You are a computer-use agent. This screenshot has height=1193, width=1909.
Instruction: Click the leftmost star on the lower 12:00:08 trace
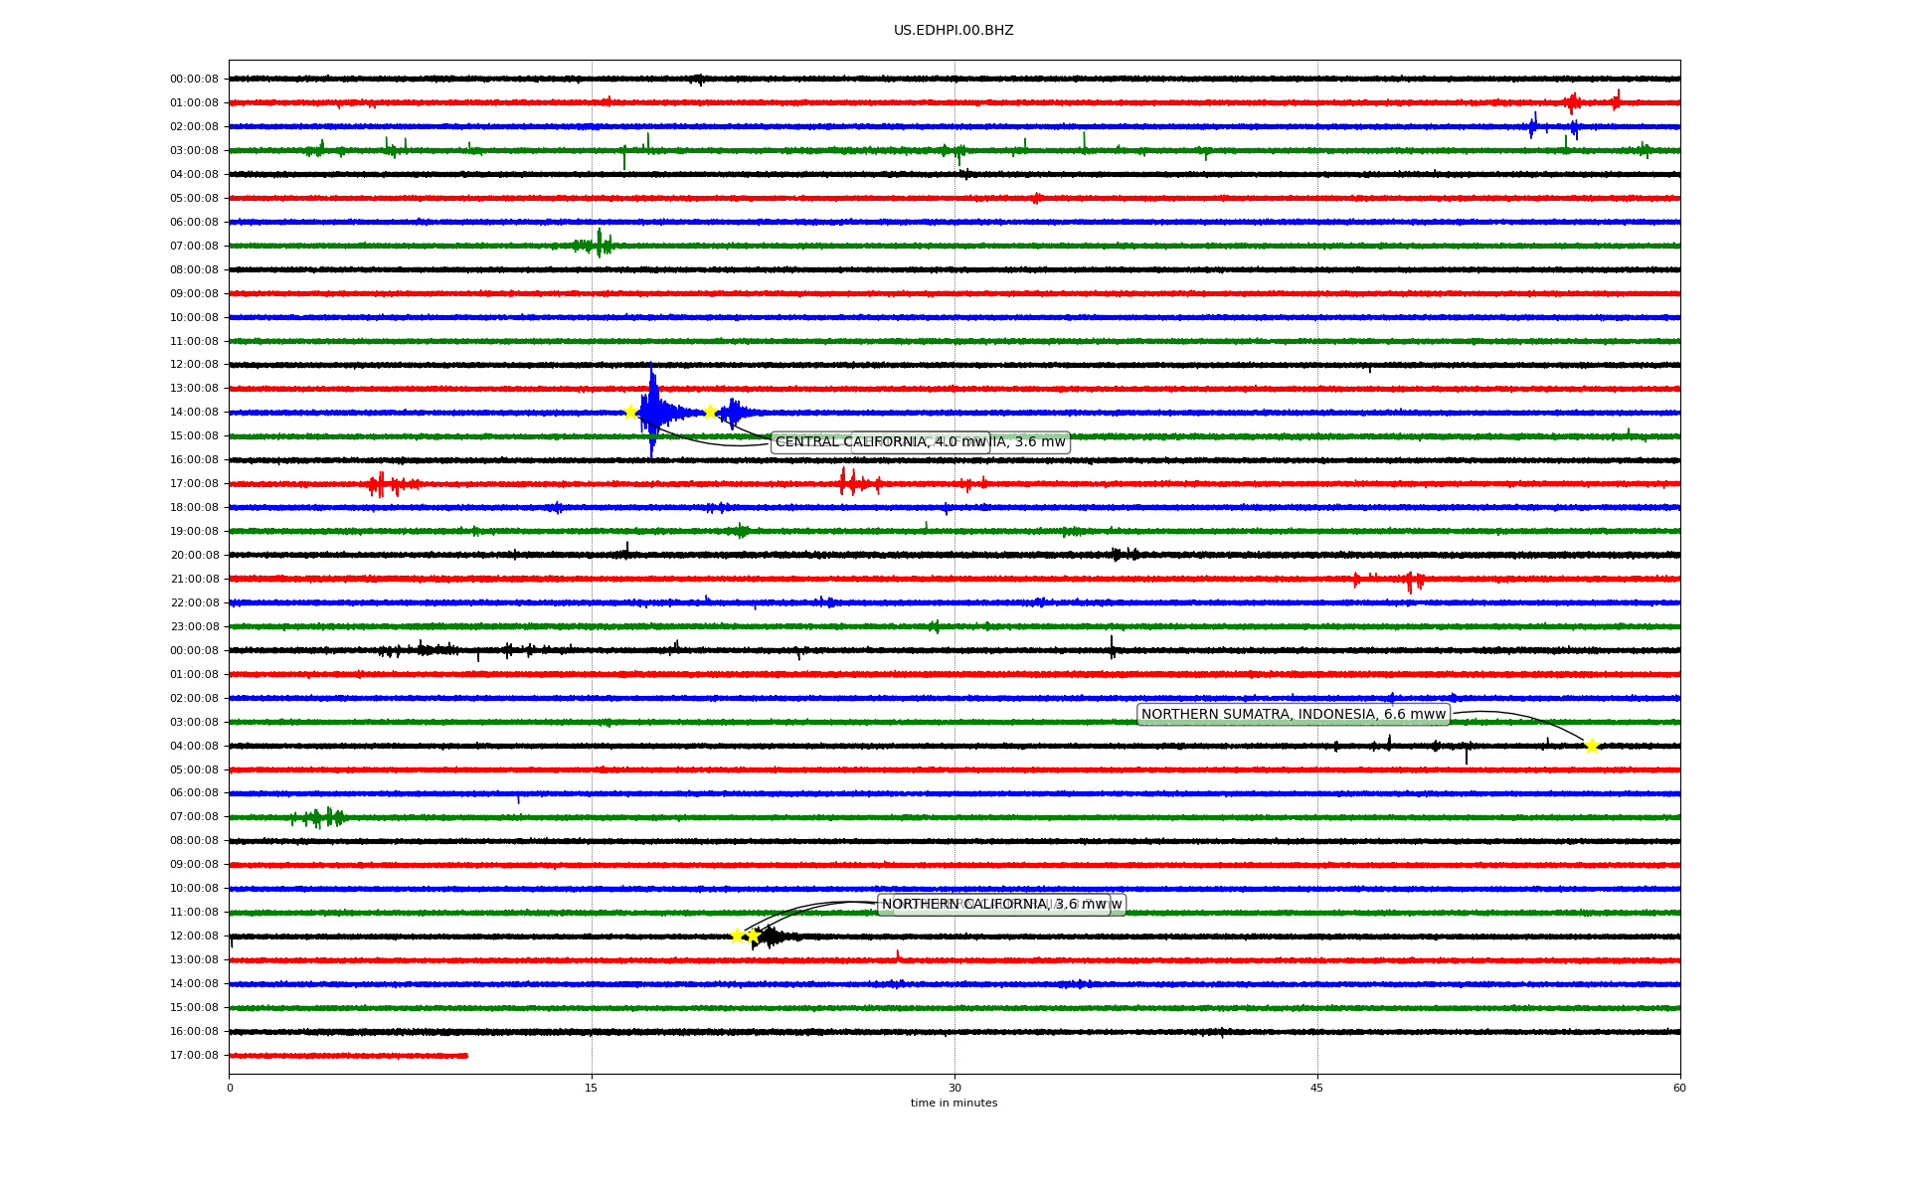[x=737, y=936]
